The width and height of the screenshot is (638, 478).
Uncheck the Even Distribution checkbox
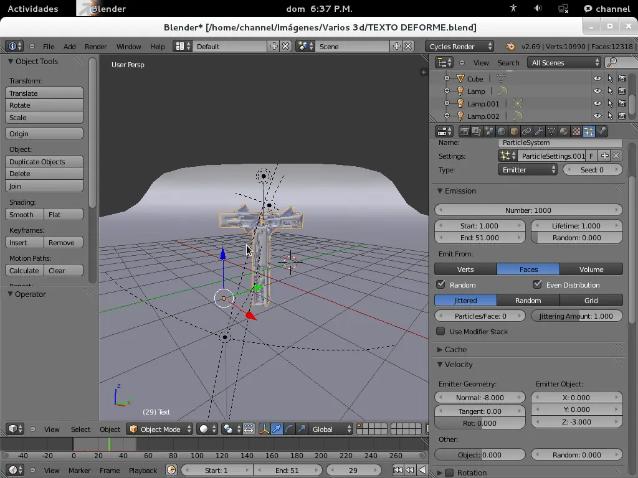pyautogui.click(x=537, y=284)
